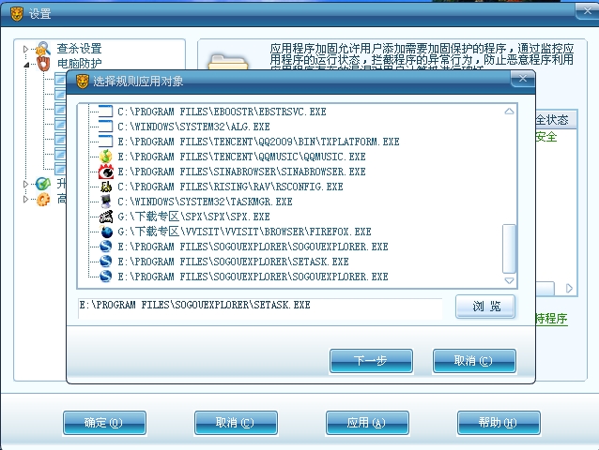Select the 查杀设置 tree item

click(x=79, y=49)
